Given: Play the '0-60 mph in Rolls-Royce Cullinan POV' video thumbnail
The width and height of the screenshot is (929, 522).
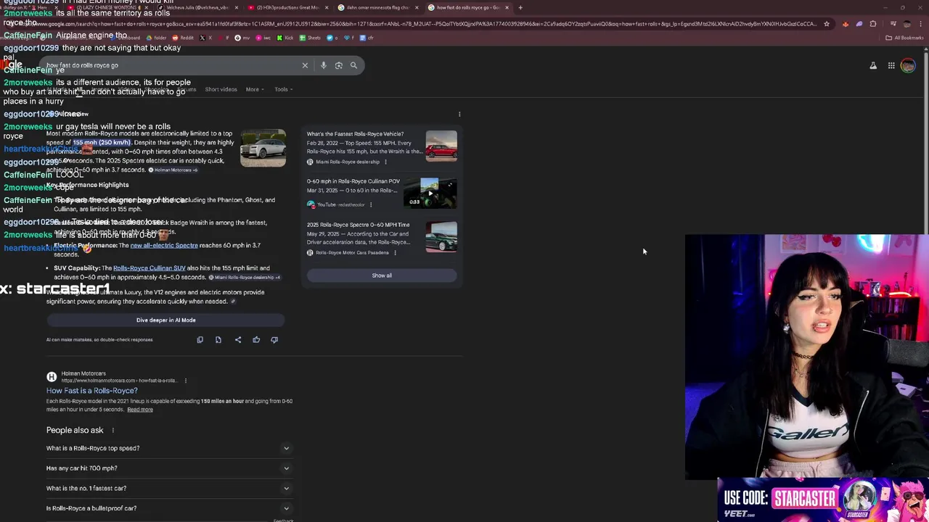Looking at the screenshot, I should point(430,194).
